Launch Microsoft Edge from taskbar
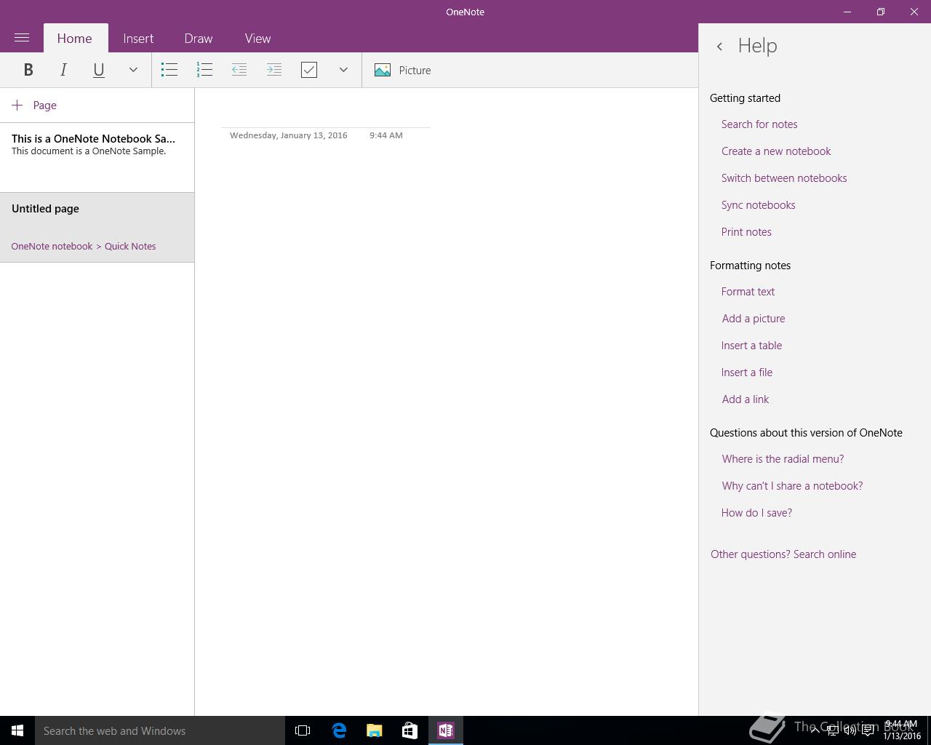 click(339, 730)
